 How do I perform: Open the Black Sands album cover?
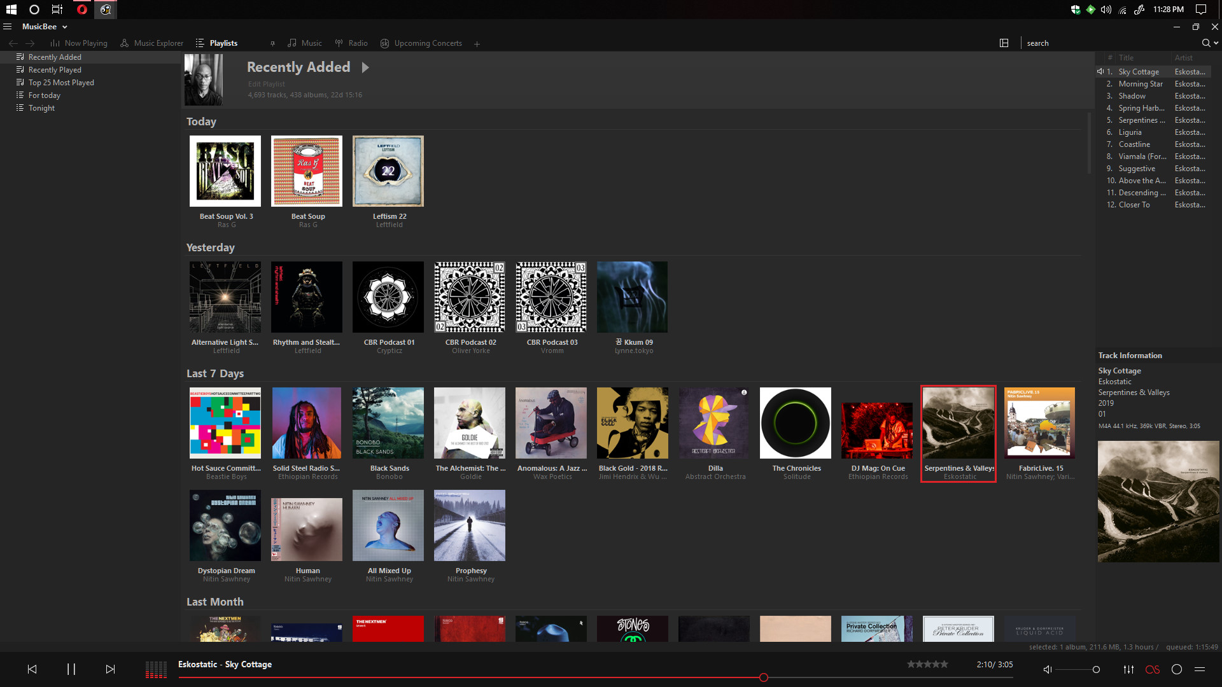pos(388,423)
